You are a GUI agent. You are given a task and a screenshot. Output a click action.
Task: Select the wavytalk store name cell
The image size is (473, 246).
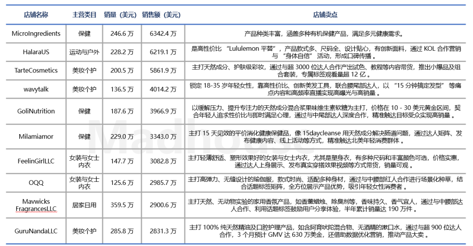click(36, 89)
